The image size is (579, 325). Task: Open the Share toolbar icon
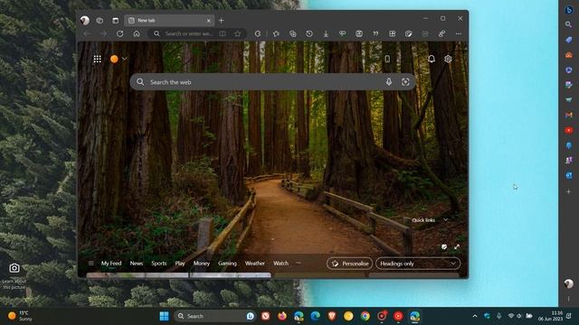[441, 33]
